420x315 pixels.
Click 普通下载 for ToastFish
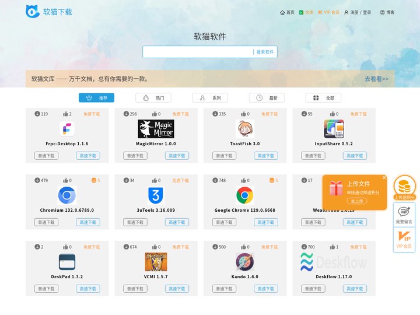[224, 156]
